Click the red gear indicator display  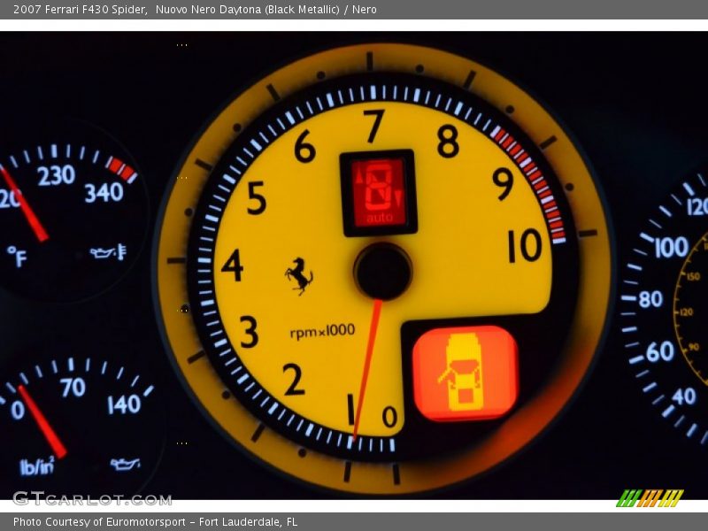click(x=379, y=193)
